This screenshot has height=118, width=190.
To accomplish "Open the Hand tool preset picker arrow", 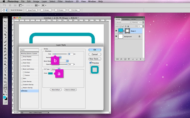I will 6,10.
